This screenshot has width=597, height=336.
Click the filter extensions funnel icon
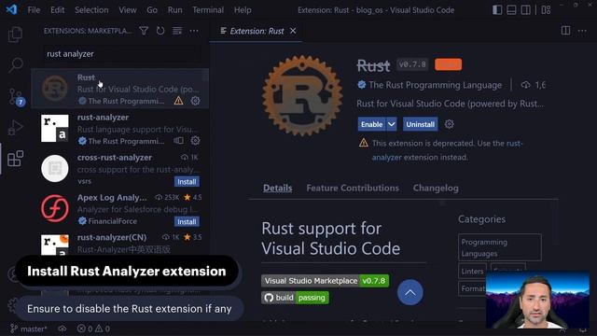pyautogui.click(x=144, y=31)
